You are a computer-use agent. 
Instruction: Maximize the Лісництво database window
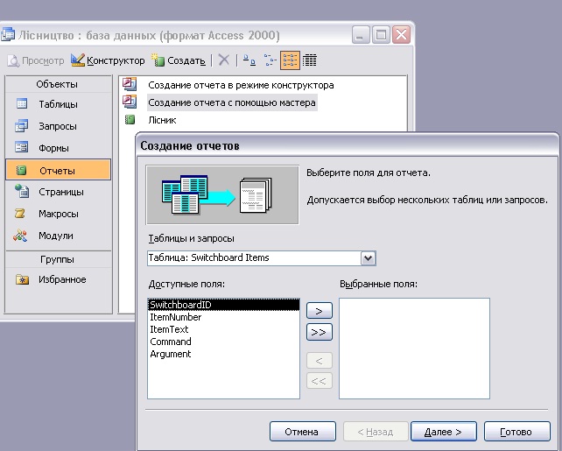[x=381, y=35]
